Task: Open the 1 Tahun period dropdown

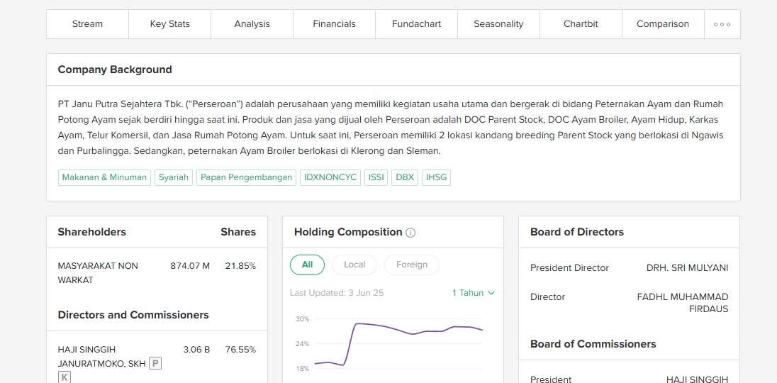Action: pos(474,293)
